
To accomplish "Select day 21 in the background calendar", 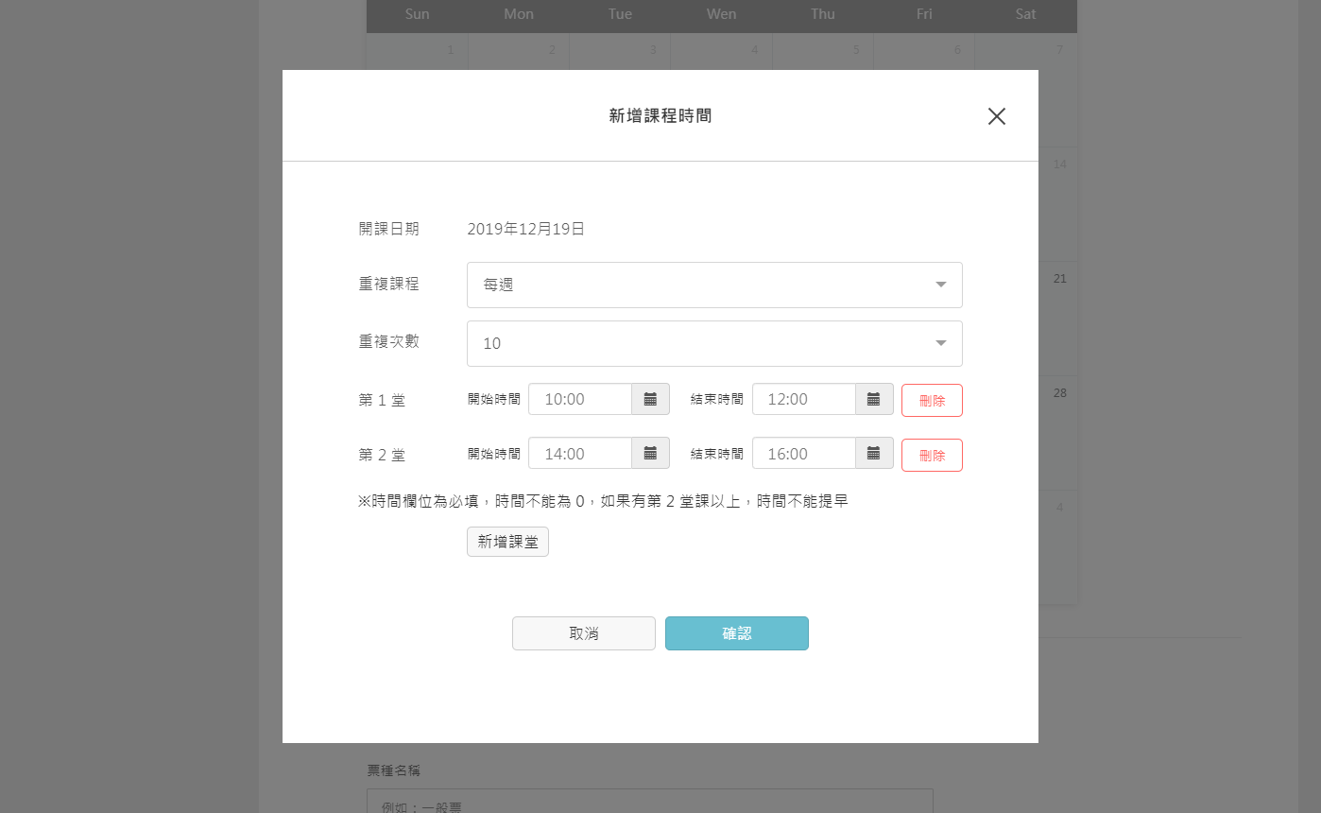I will (1059, 279).
